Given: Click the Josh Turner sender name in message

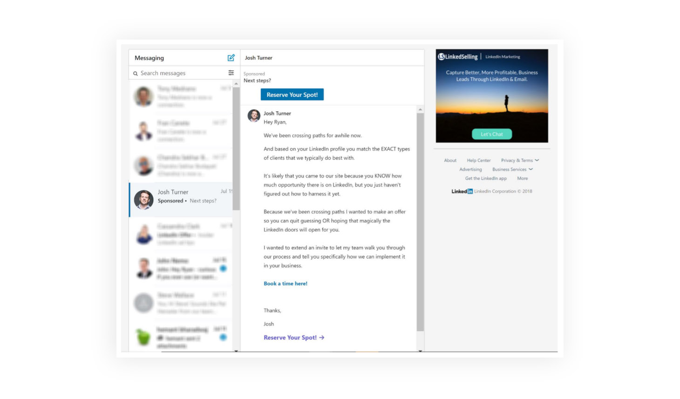Looking at the screenshot, I should (277, 113).
